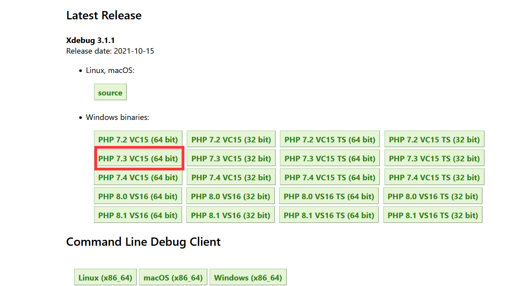Download PHP 7.3 VC15 TS (64 bit)
This screenshot has height=286, width=518.
[330, 158]
